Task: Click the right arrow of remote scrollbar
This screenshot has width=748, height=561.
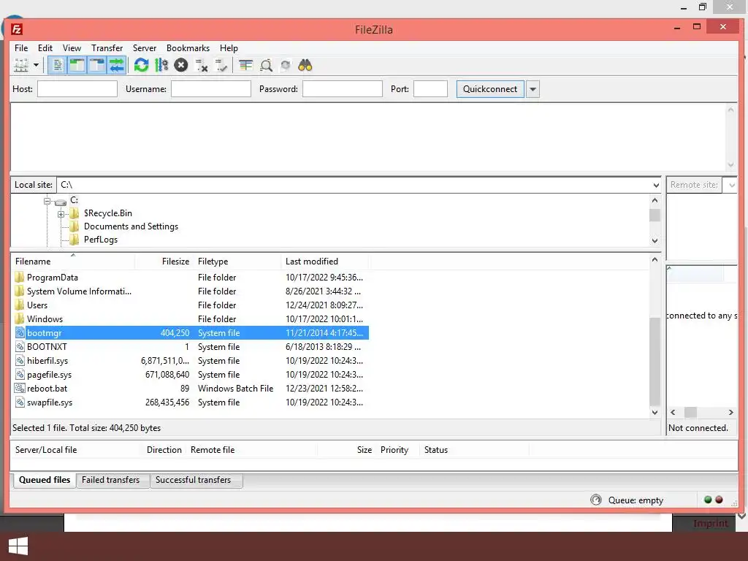Action: tap(730, 413)
